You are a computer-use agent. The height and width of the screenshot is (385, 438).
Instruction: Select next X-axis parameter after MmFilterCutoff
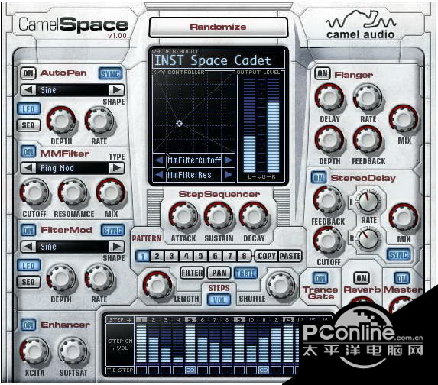[229, 160]
